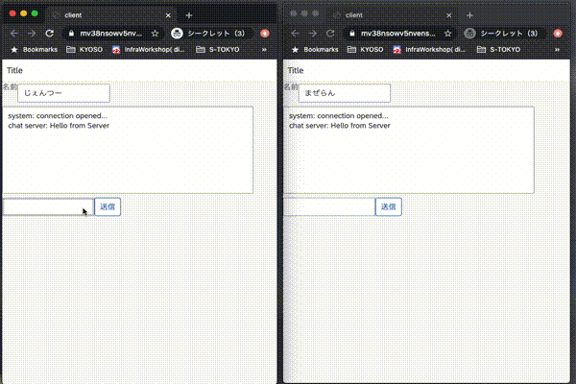Image resolution: width=576 pixels, height=384 pixels.
Task: Open KYOSO bookmark folder in left window
Action: click(x=84, y=50)
